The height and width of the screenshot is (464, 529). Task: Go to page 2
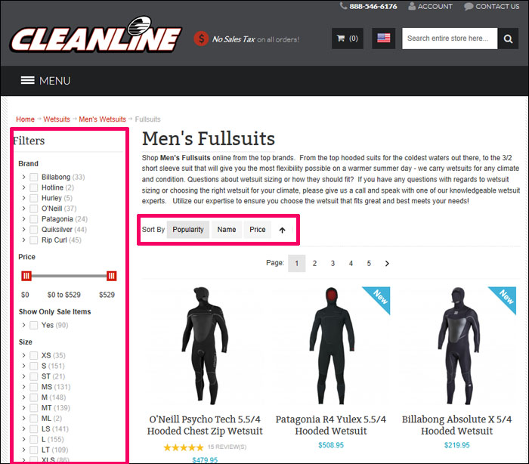[314, 263]
